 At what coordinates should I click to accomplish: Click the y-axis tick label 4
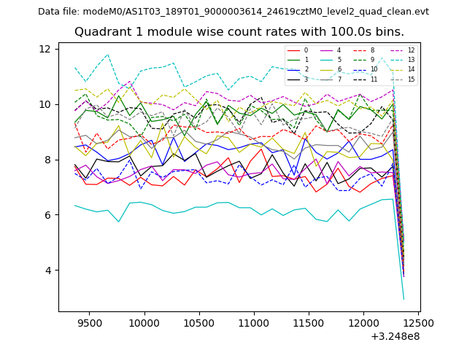pyautogui.click(x=48, y=271)
